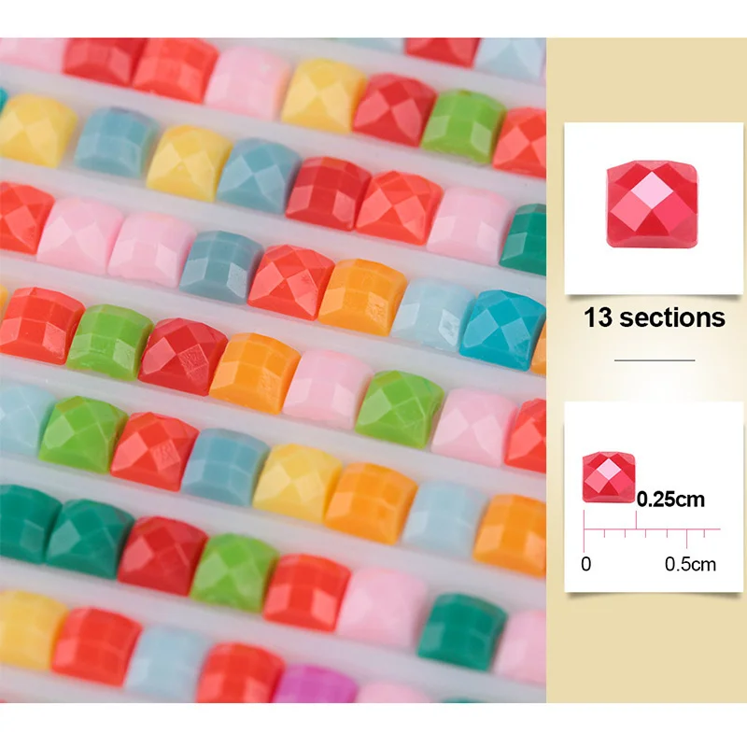Click the thin divider line under '13 sections'
747x747 pixels.
pos(655,360)
